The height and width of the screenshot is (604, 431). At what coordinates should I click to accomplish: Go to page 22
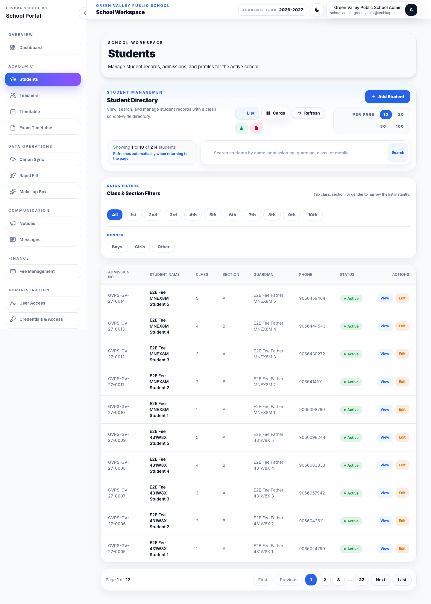pyautogui.click(x=362, y=580)
